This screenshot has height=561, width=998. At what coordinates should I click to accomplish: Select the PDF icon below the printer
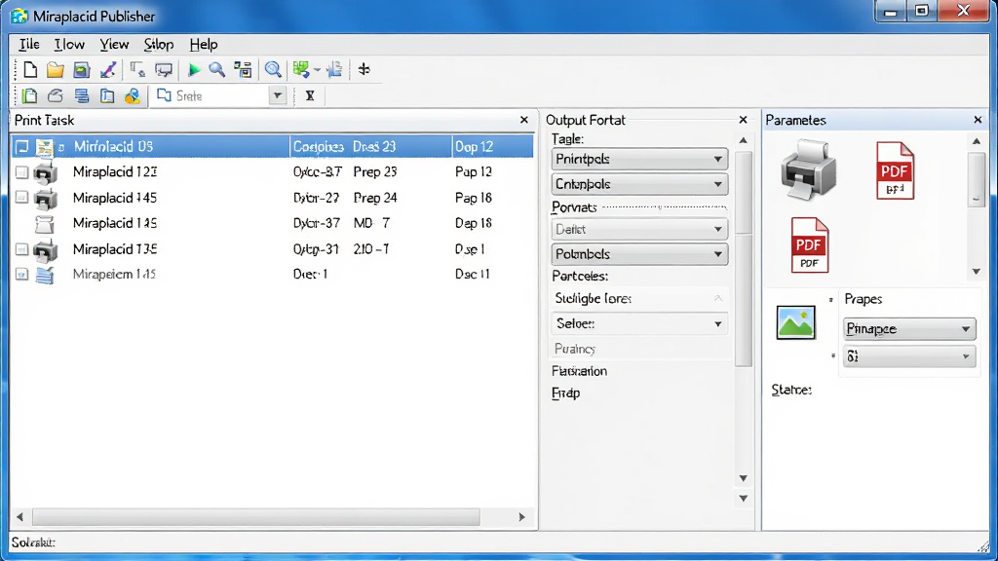(x=810, y=244)
